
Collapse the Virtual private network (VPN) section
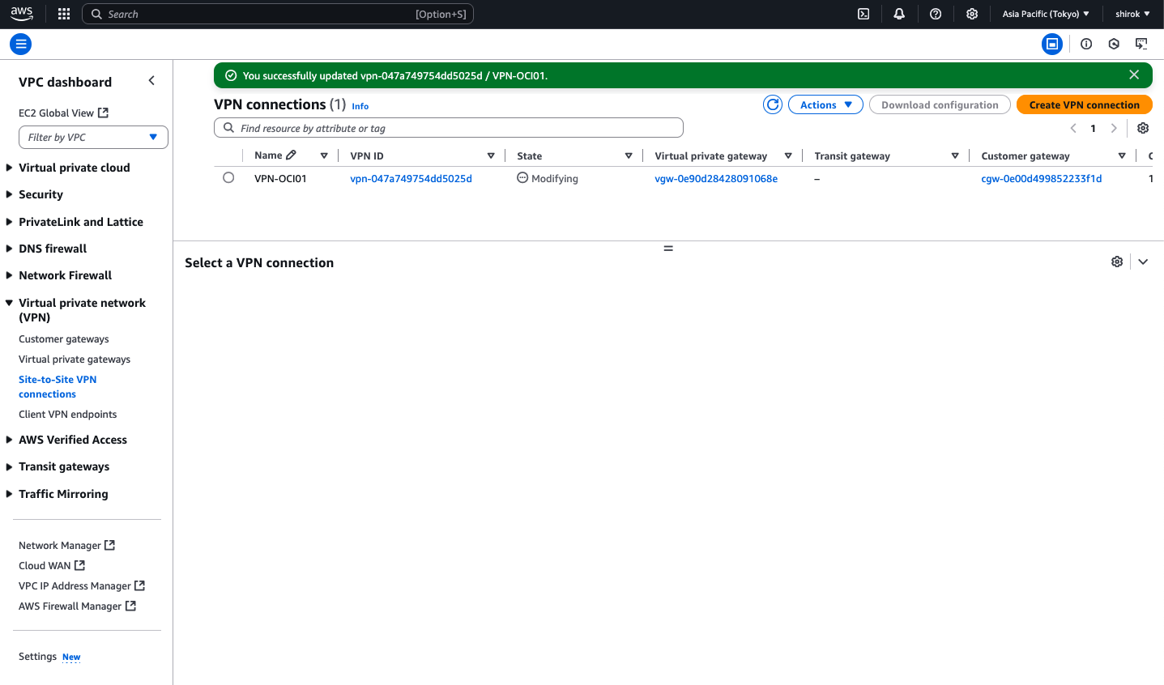pyautogui.click(x=8, y=303)
